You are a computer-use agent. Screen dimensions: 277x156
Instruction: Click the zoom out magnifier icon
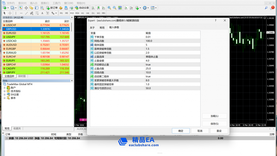coord(114,8)
